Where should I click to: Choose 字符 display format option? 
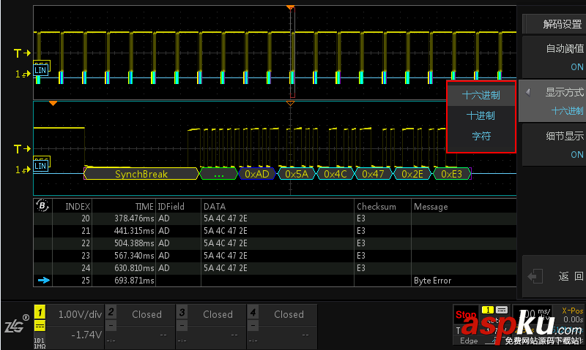coord(481,136)
